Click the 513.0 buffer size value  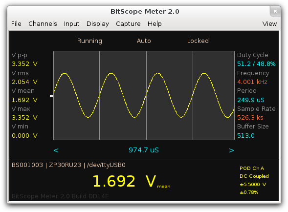point(246,136)
